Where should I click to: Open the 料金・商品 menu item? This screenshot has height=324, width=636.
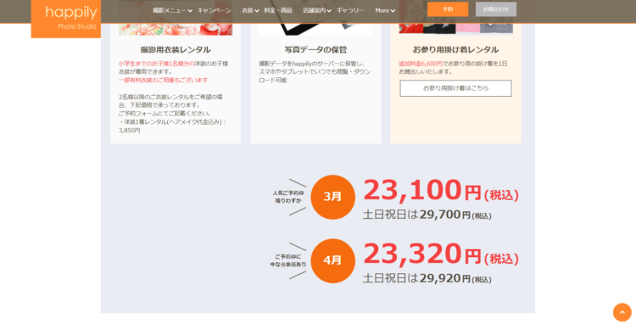pyautogui.click(x=278, y=10)
